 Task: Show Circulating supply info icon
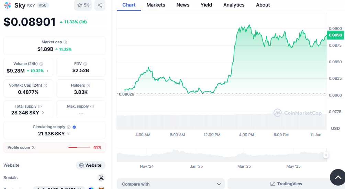[69, 127]
